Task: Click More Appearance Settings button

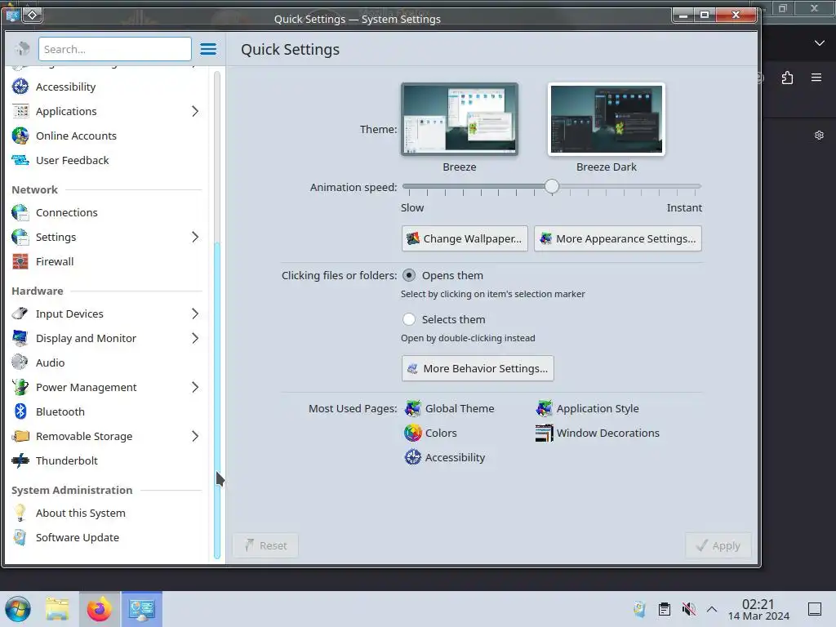Action: click(x=618, y=238)
